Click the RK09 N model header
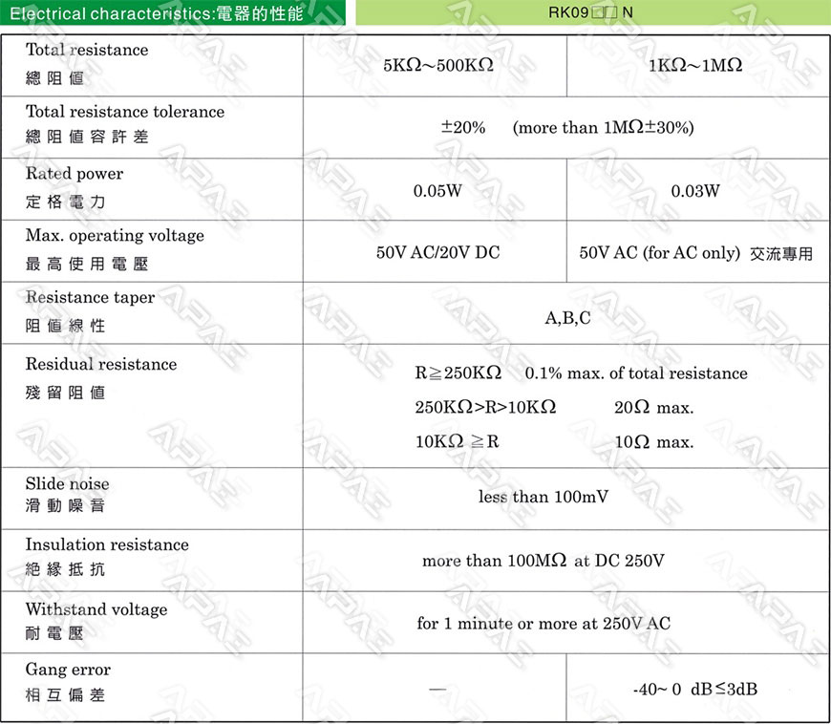 coord(592,13)
